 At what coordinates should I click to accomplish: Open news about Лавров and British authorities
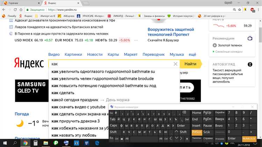(x=59, y=27)
